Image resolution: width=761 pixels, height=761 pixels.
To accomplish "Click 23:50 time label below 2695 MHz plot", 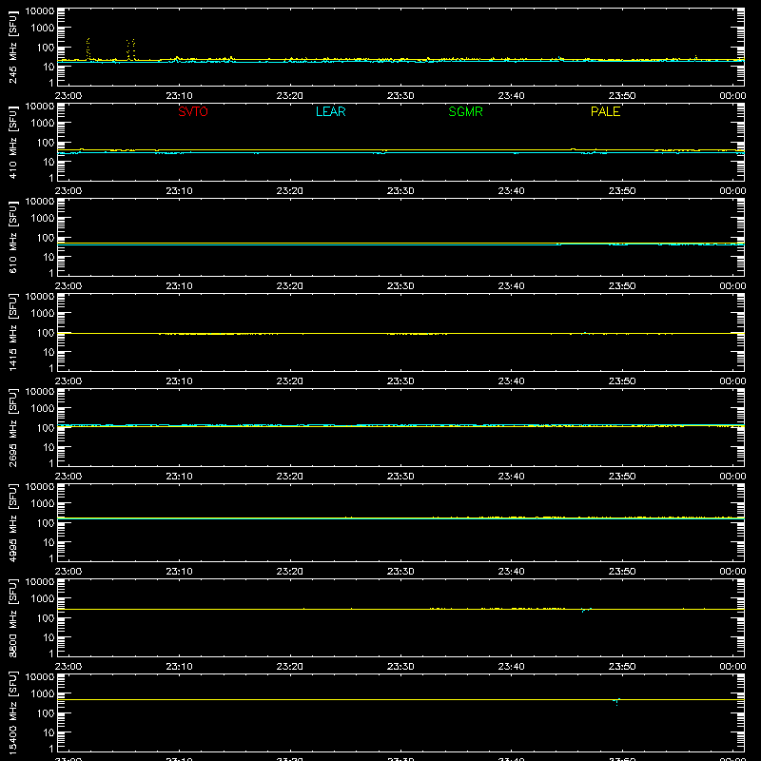I will coord(622,477).
